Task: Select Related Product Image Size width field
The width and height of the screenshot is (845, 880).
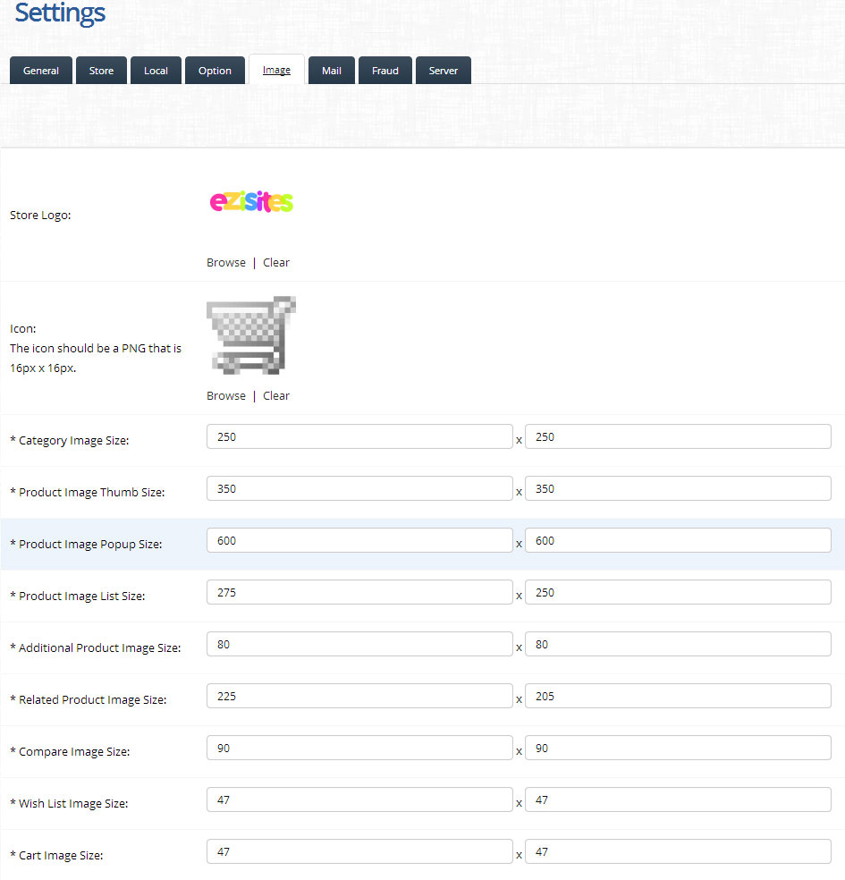Action: pyautogui.click(x=359, y=696)
